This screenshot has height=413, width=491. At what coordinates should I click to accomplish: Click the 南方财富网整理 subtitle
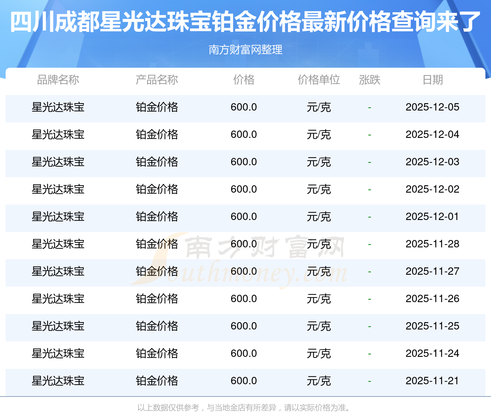(x=245, y=50)
